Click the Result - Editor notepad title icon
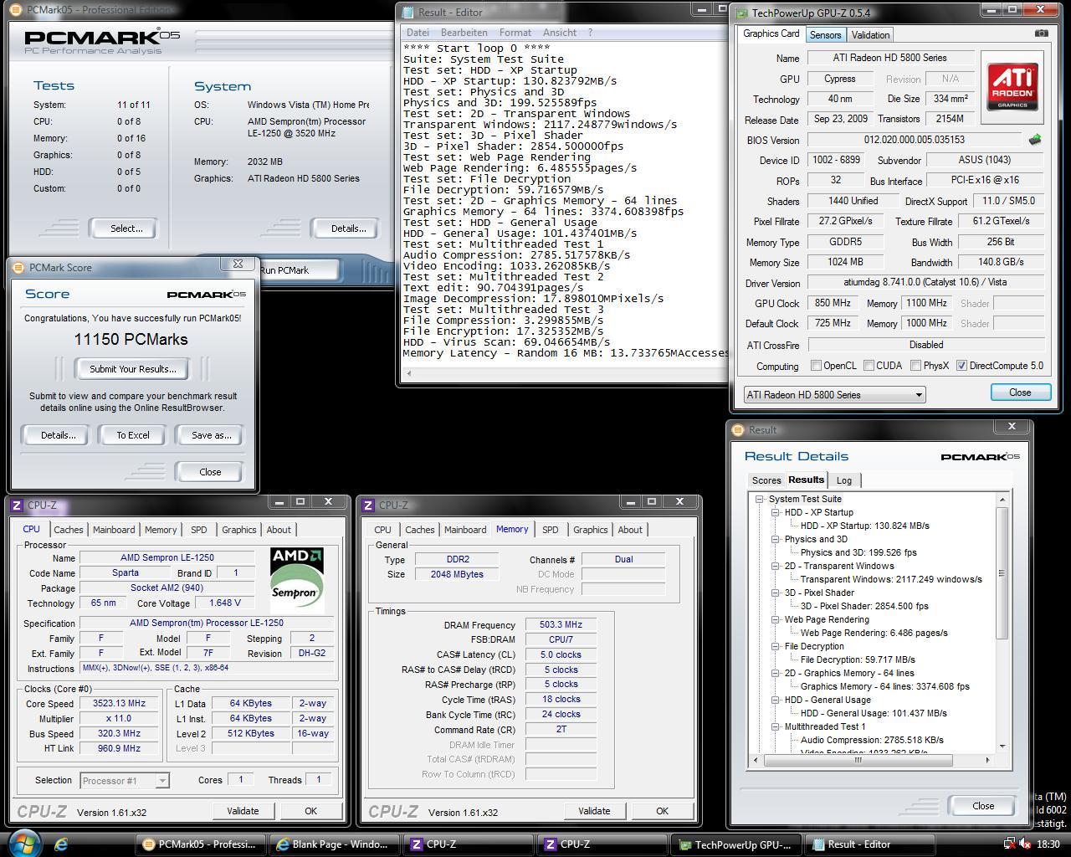Screen dimensions: 1071x857 pos(407,13)
